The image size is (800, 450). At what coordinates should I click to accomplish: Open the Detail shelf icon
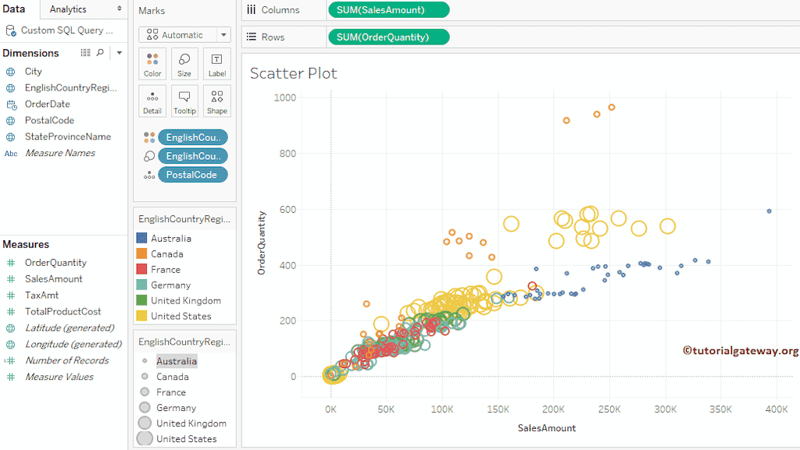152,100
